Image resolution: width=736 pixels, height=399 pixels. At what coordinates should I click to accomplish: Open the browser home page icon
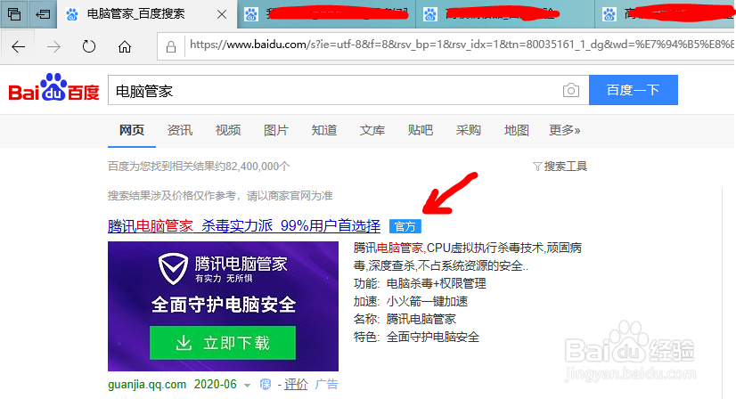(125, 47)
